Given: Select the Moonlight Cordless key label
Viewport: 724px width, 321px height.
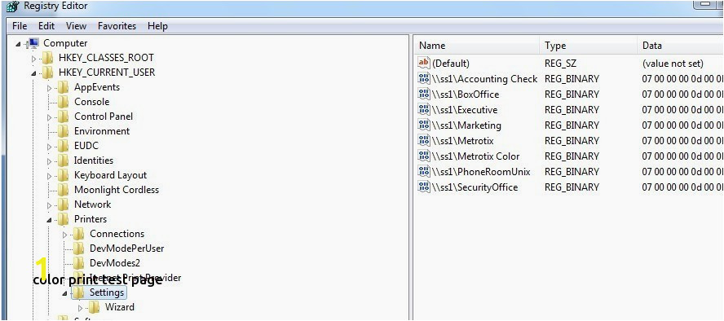Looking at the screenshot, I should tap(117, 190).
